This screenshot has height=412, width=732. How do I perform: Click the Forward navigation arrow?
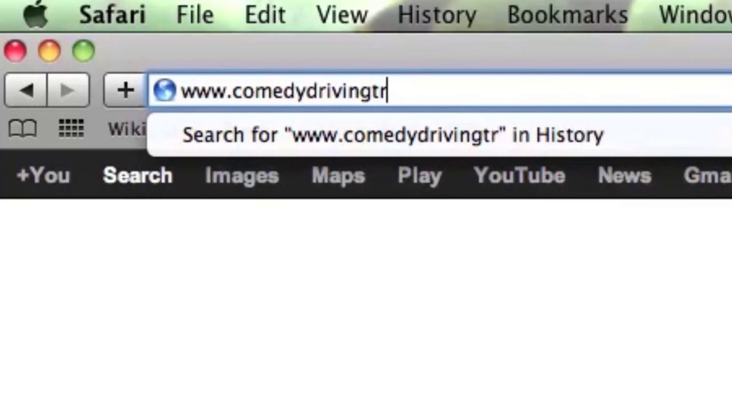click(x=68, y=90)
